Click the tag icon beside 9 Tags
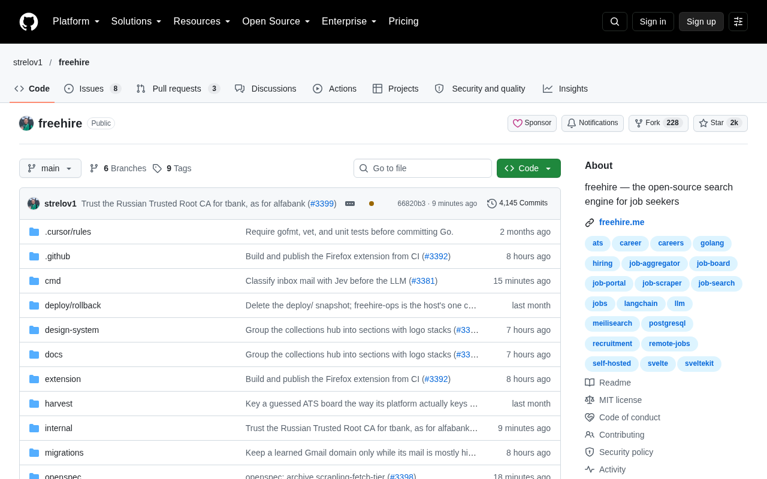This screenshot has width=767, height=479. tap(157, 168)
